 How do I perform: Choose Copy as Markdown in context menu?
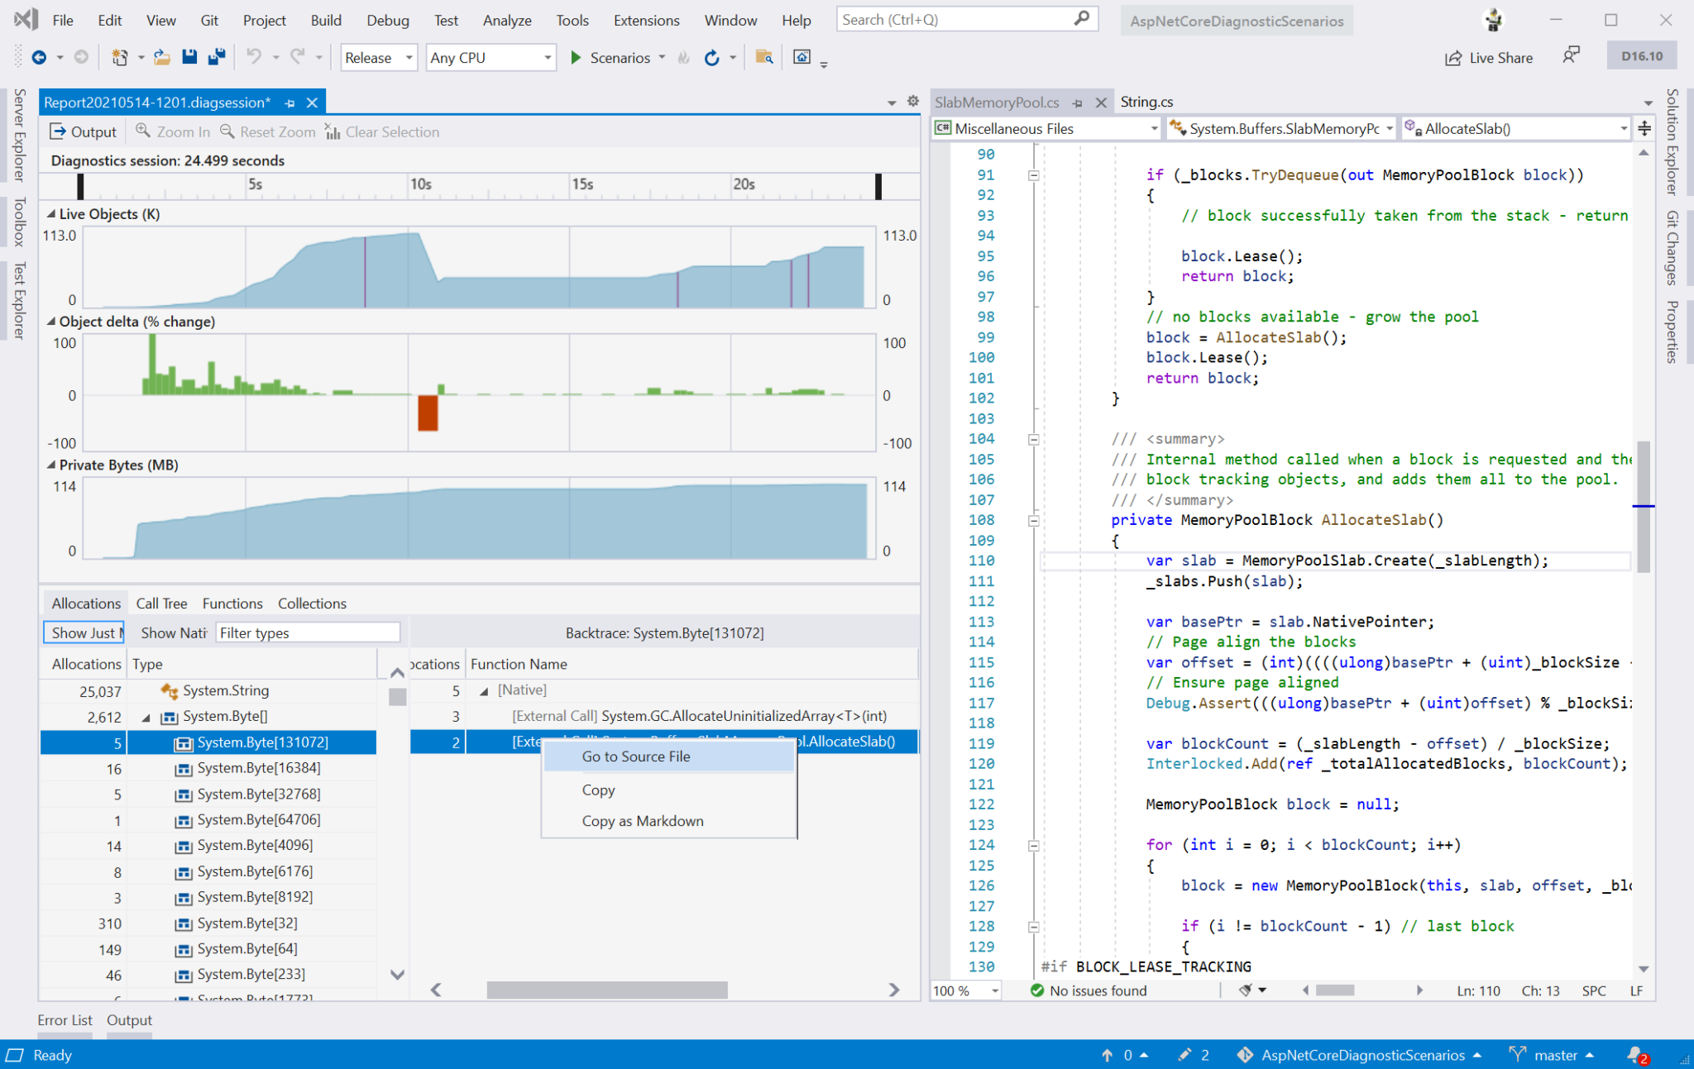click(x=668, y=821)
